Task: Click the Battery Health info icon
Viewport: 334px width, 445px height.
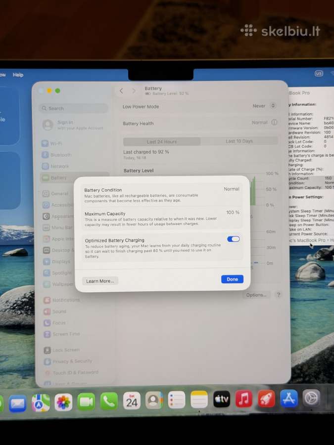Action: pos(274,122)
